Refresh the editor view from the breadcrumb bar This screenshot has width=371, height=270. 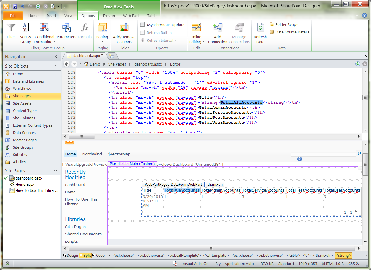(x=358, y=64)
